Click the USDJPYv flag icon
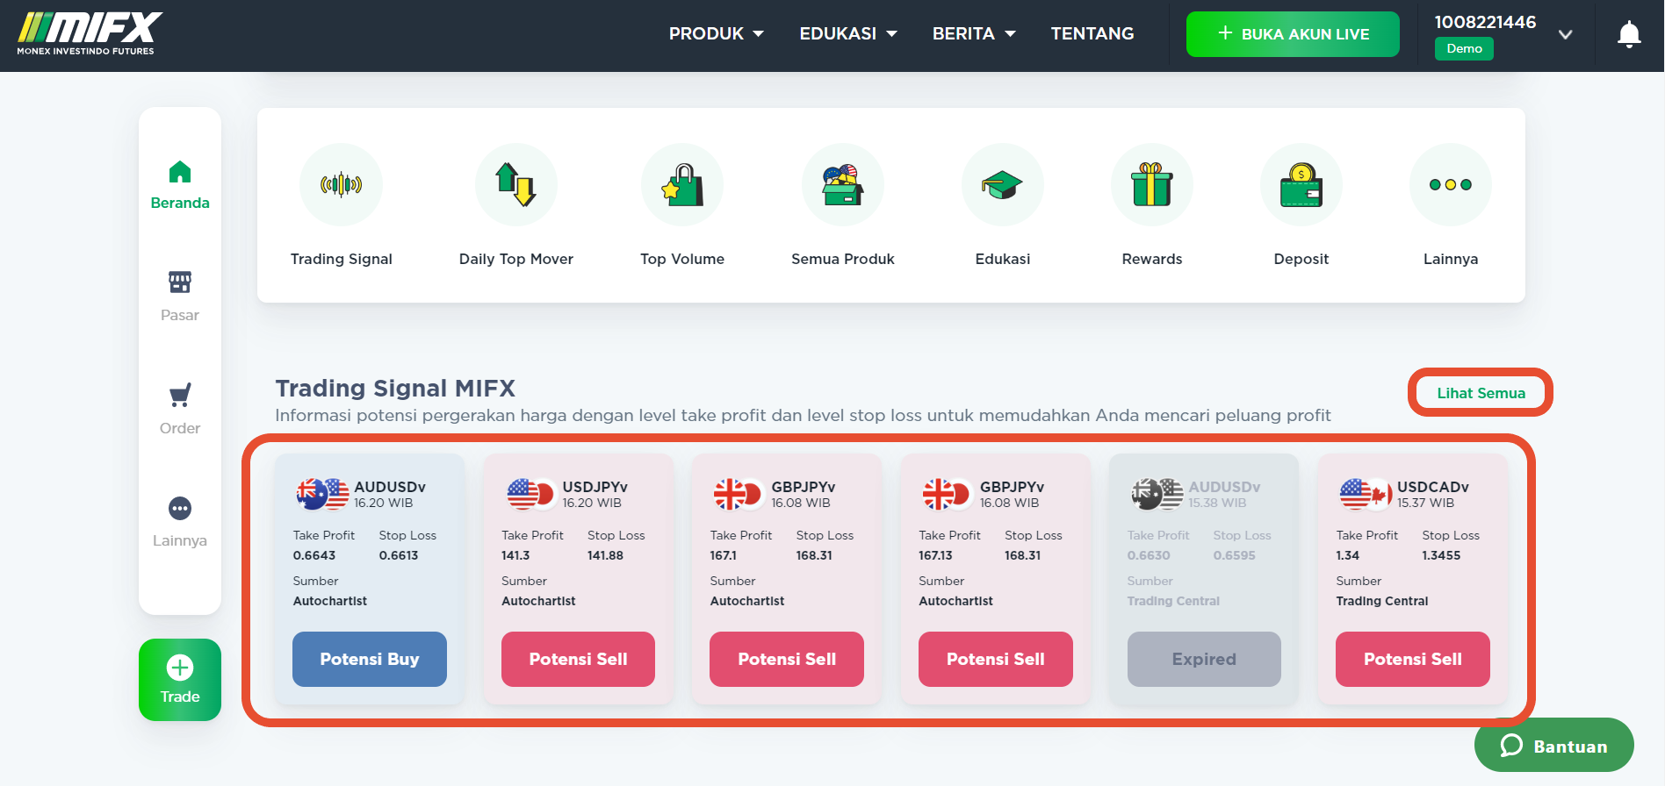 pos(530,495)
